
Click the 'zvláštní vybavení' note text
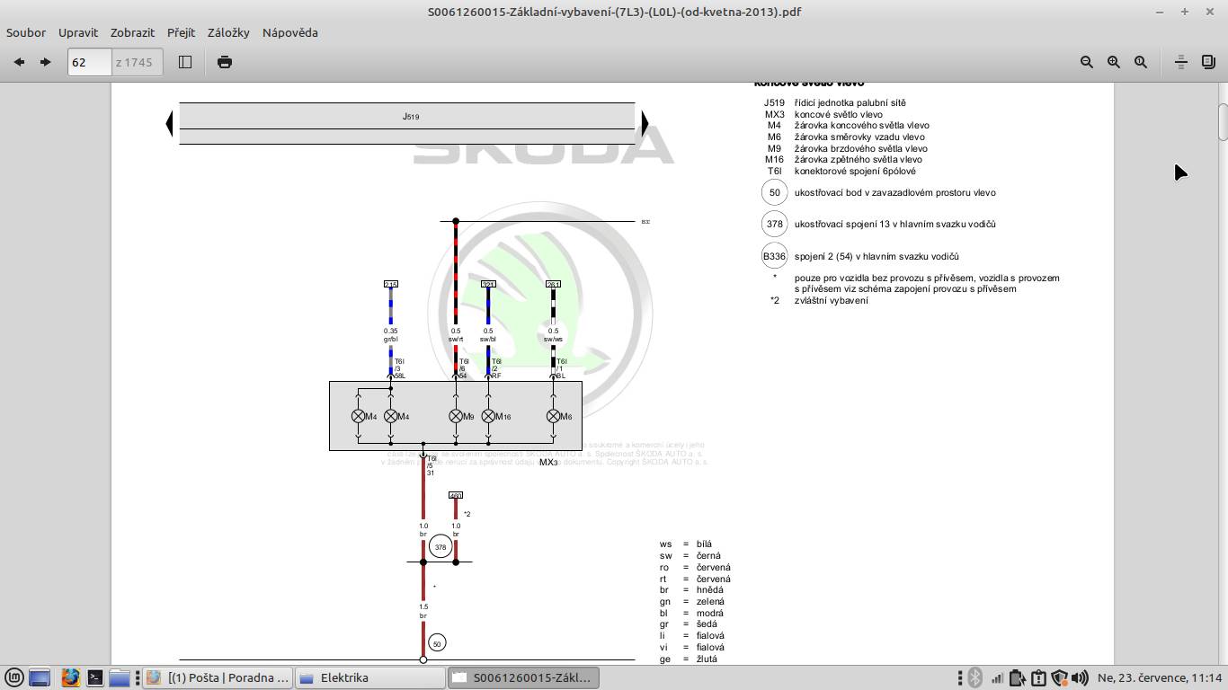[x=832, y=300]
